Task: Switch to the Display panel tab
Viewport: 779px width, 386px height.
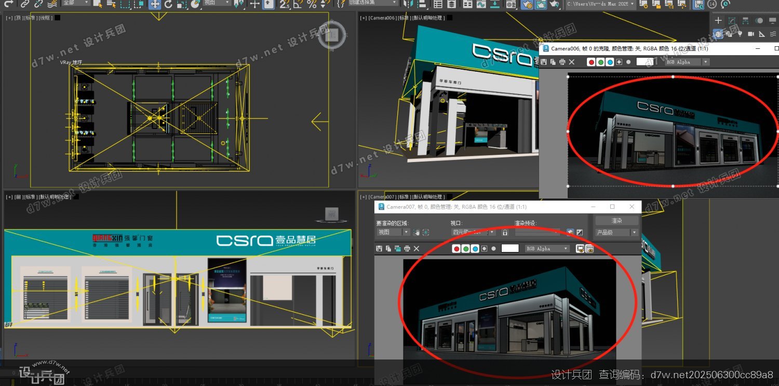Action: (773, 20)
